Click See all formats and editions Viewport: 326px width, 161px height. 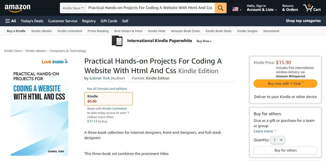click(107, 88)
